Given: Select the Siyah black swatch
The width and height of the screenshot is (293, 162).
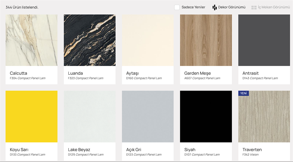Looking at the screenshot, I should (x=206, y=116).
